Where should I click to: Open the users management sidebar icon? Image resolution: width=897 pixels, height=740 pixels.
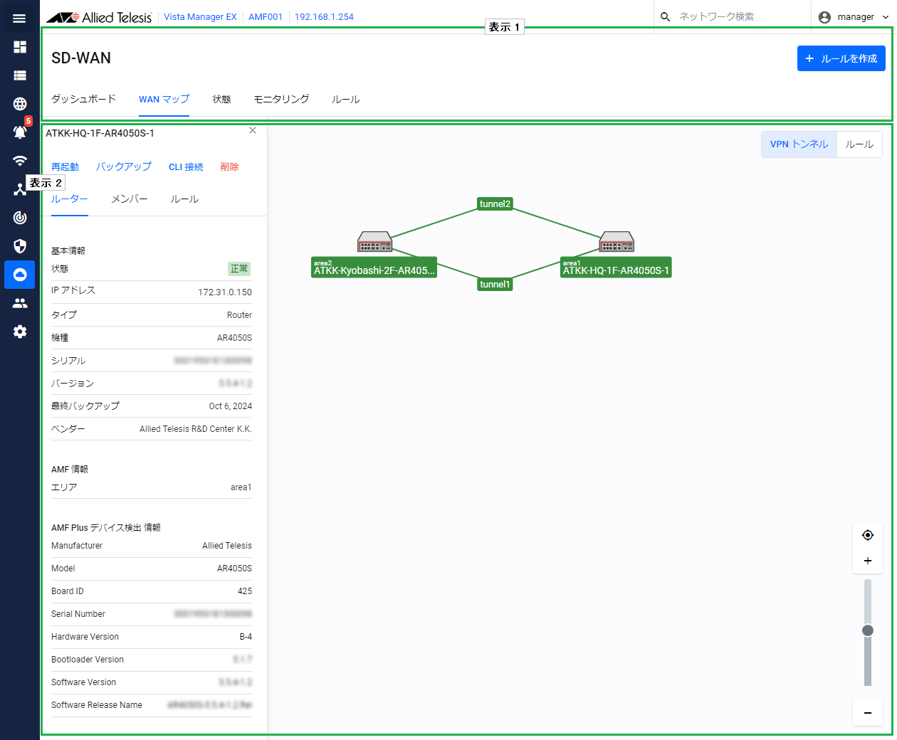click(20, 303)
